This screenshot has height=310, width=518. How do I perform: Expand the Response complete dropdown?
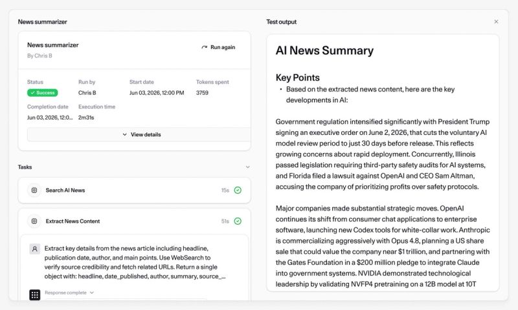(69, 293)
